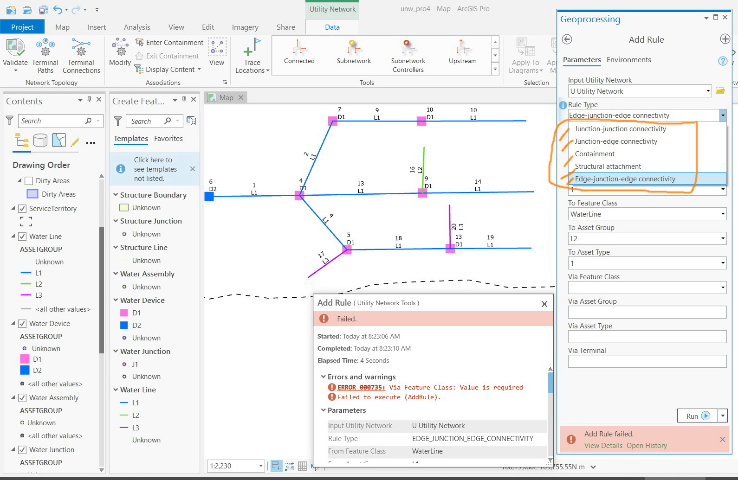Viewport: 738px width, 480px height.
Task: Show List By Selection view
Action: tap(59, 140)
